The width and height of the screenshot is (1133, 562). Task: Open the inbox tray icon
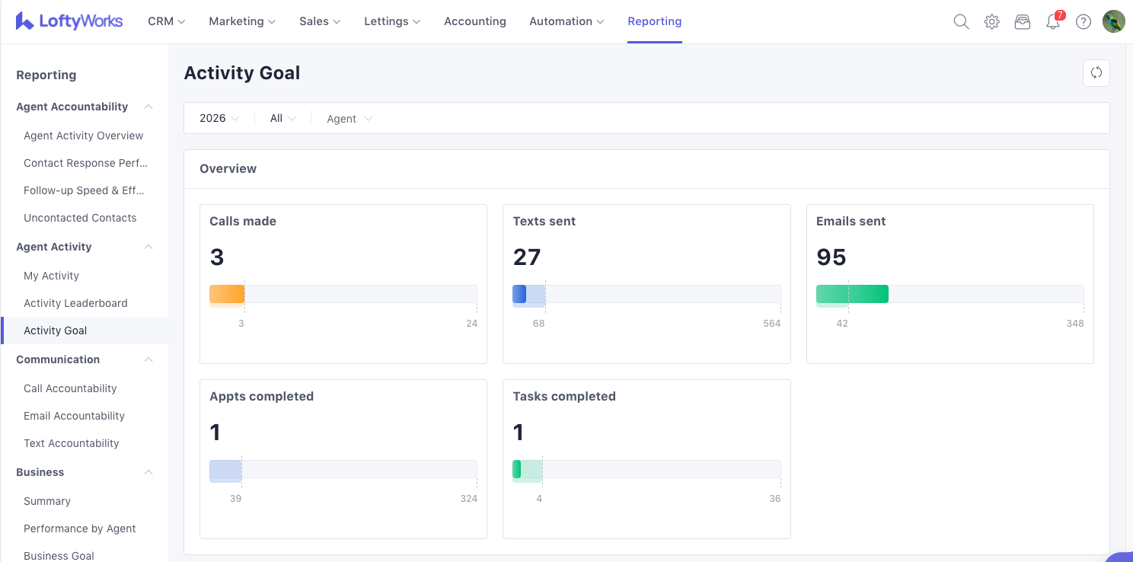(x=1022, y=22)
